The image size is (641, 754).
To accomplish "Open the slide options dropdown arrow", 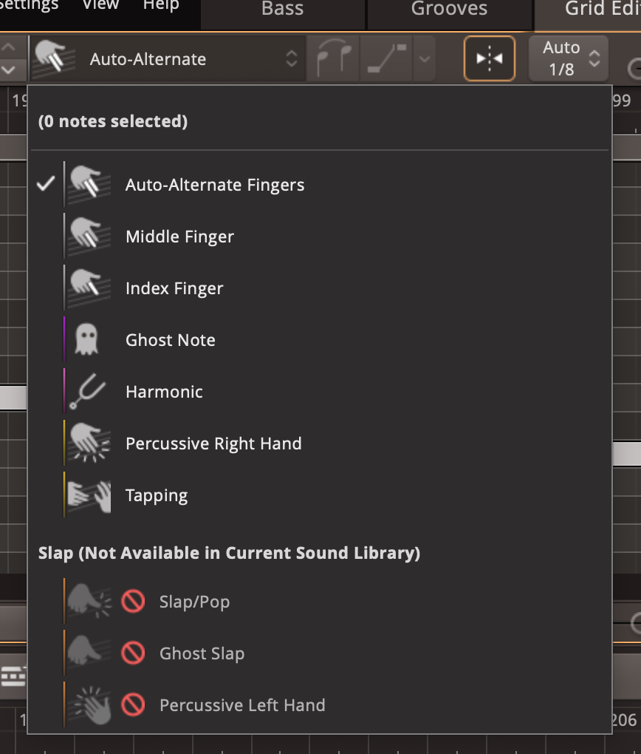I will coord(423,58).
